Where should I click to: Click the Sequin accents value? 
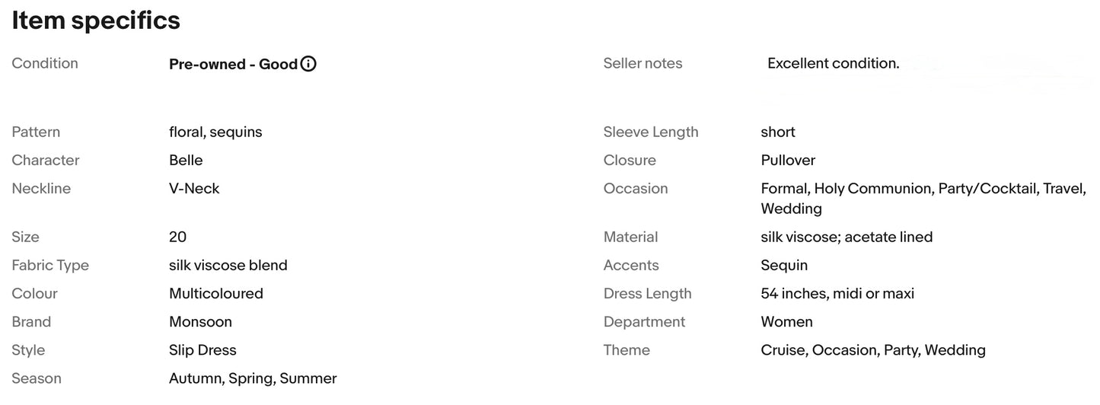pos(784,265)
